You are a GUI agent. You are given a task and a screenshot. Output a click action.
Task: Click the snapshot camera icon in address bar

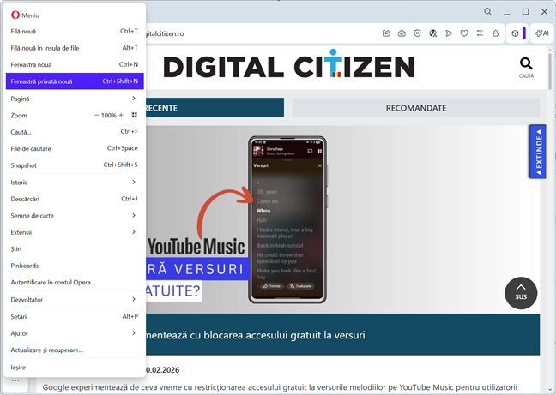click(402, 33)
